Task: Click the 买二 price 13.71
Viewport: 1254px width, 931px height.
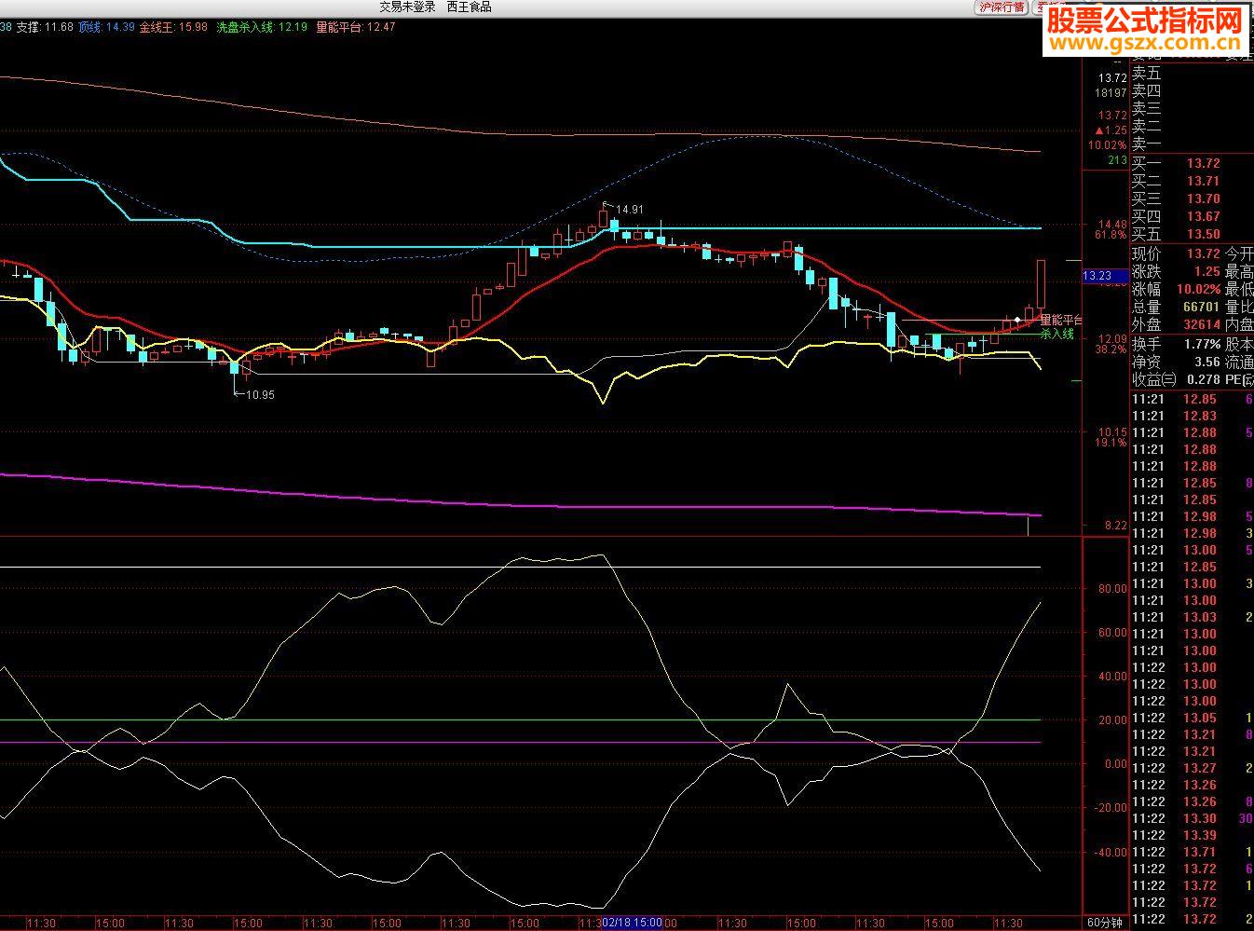Action: (x=1203, y=181)
